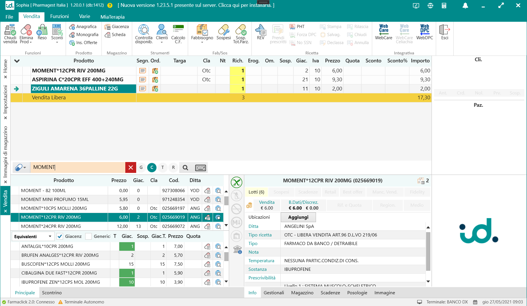Open WebDPC integration
Image resolution: width=527 pixels, height=306 pixels.
425,32
